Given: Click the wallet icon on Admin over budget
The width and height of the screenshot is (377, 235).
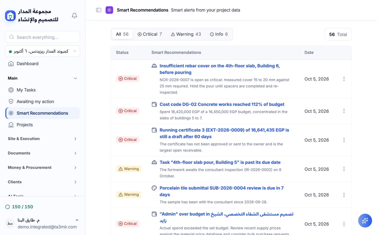Looking at the screenshot, I should tap(154, 214).
